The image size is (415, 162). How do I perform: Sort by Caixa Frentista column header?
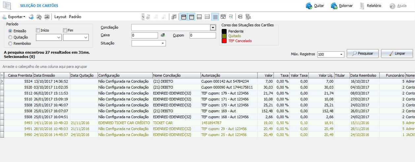point(18,75)
